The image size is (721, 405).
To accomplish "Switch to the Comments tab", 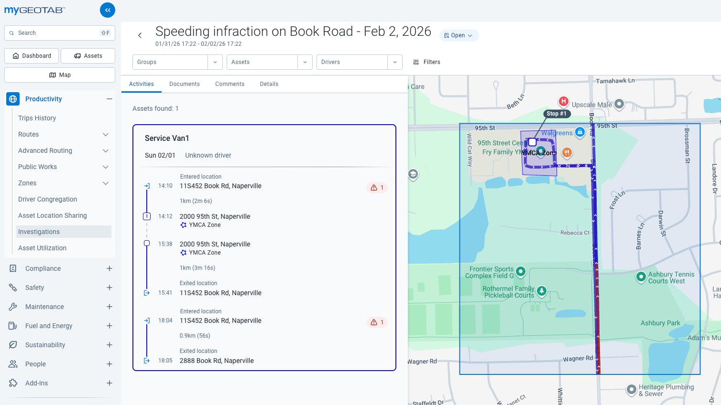I will pos(230,84).
